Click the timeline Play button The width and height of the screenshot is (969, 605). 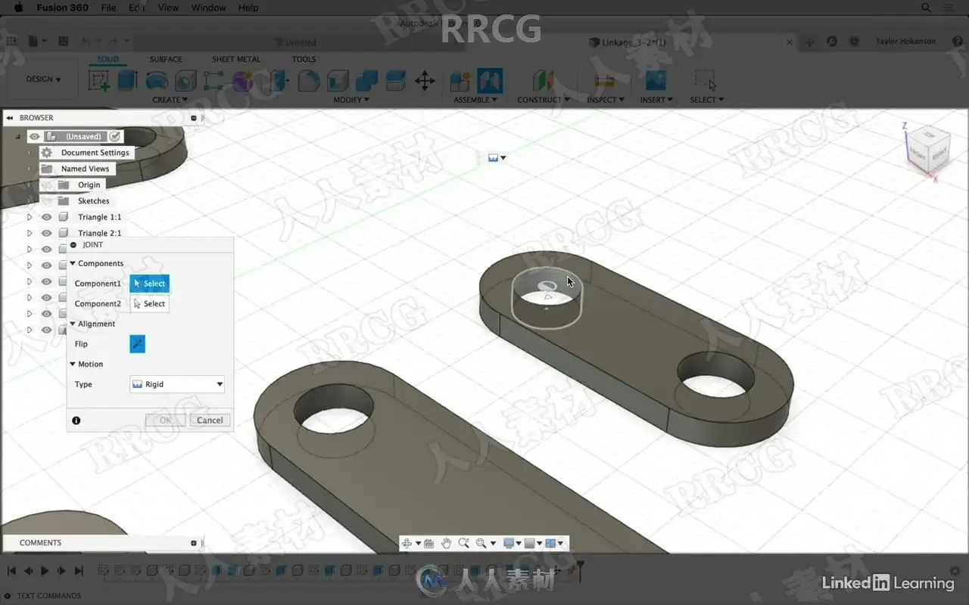45,571
